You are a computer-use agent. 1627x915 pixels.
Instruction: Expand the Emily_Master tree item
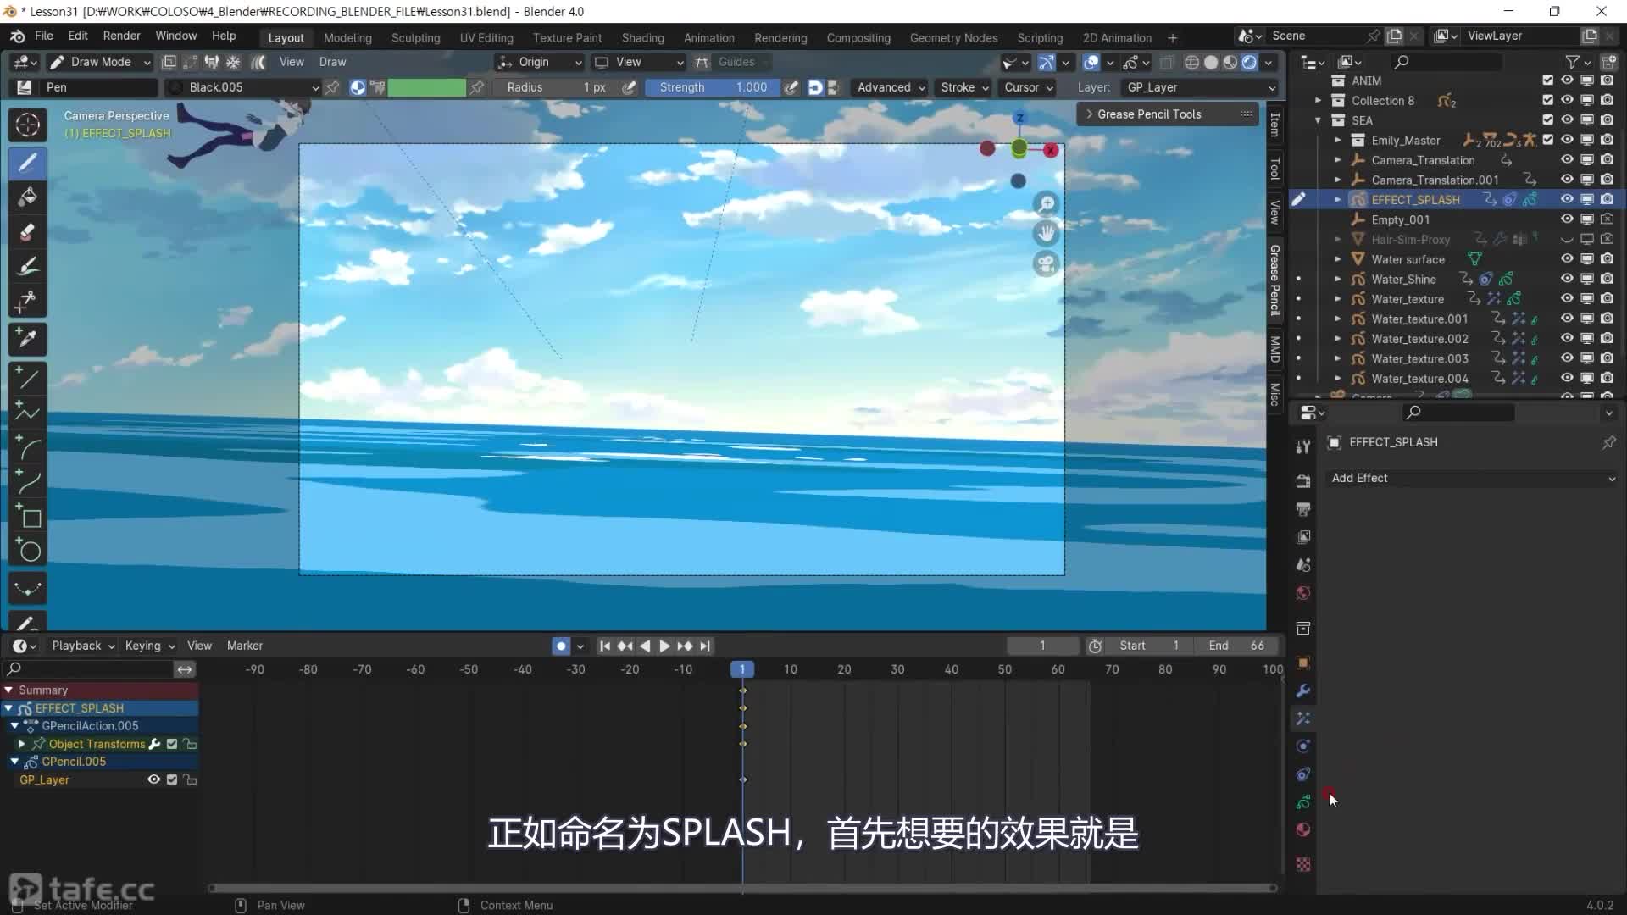click(x=1338, y=140)
